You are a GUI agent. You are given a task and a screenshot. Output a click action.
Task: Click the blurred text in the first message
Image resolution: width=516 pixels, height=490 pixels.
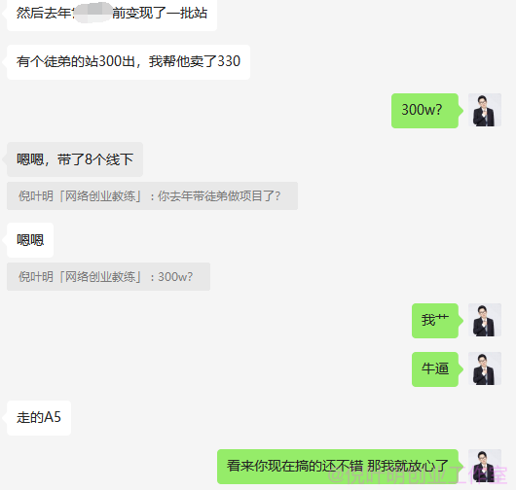(92, 13)
